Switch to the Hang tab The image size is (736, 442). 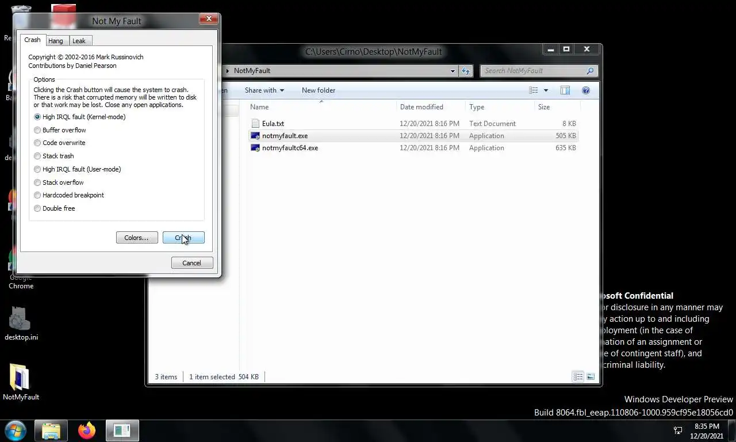[56, 41]
